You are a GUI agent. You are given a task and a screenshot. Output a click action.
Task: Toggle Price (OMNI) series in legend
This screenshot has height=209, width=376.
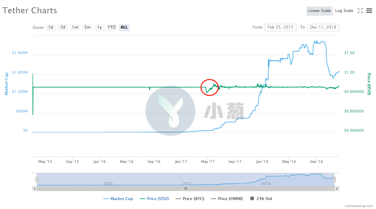[x=227, y=198]
